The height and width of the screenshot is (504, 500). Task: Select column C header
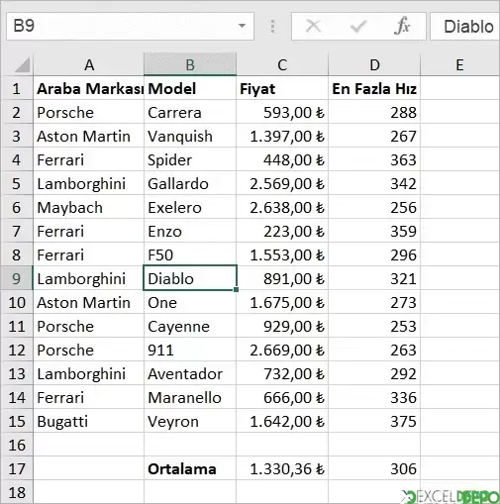click(x=282, y=64)
